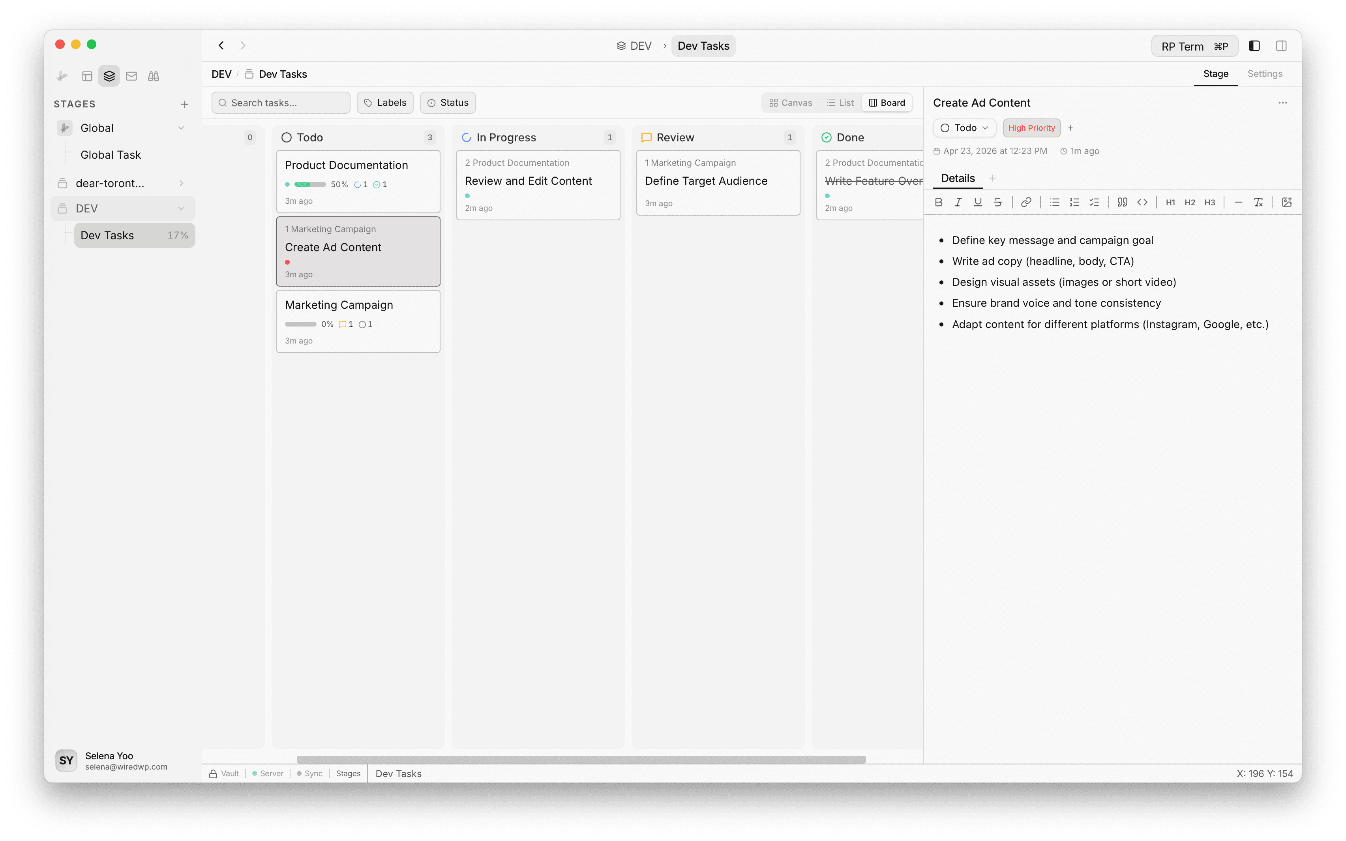Click Sync status indicator
The image size is (1346, 841).
[x=310, y=774]
